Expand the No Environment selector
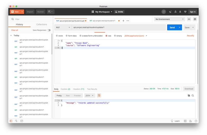The image size is (207, 135). [169, 19]
